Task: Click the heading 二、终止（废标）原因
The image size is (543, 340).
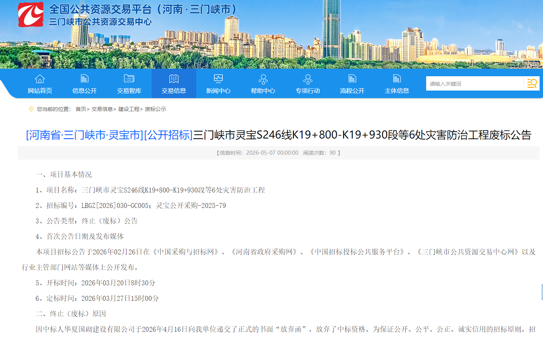Action: click(71, 314)
